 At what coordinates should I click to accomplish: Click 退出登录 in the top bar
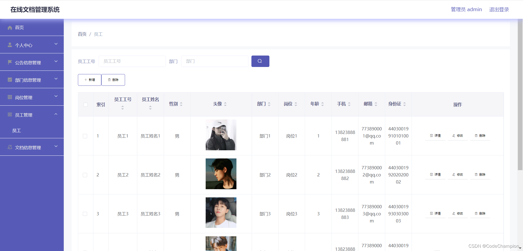(x=499, y=9)
